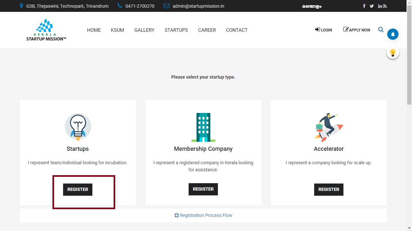Click the envelope icon beside admin email

coord(166,6)
